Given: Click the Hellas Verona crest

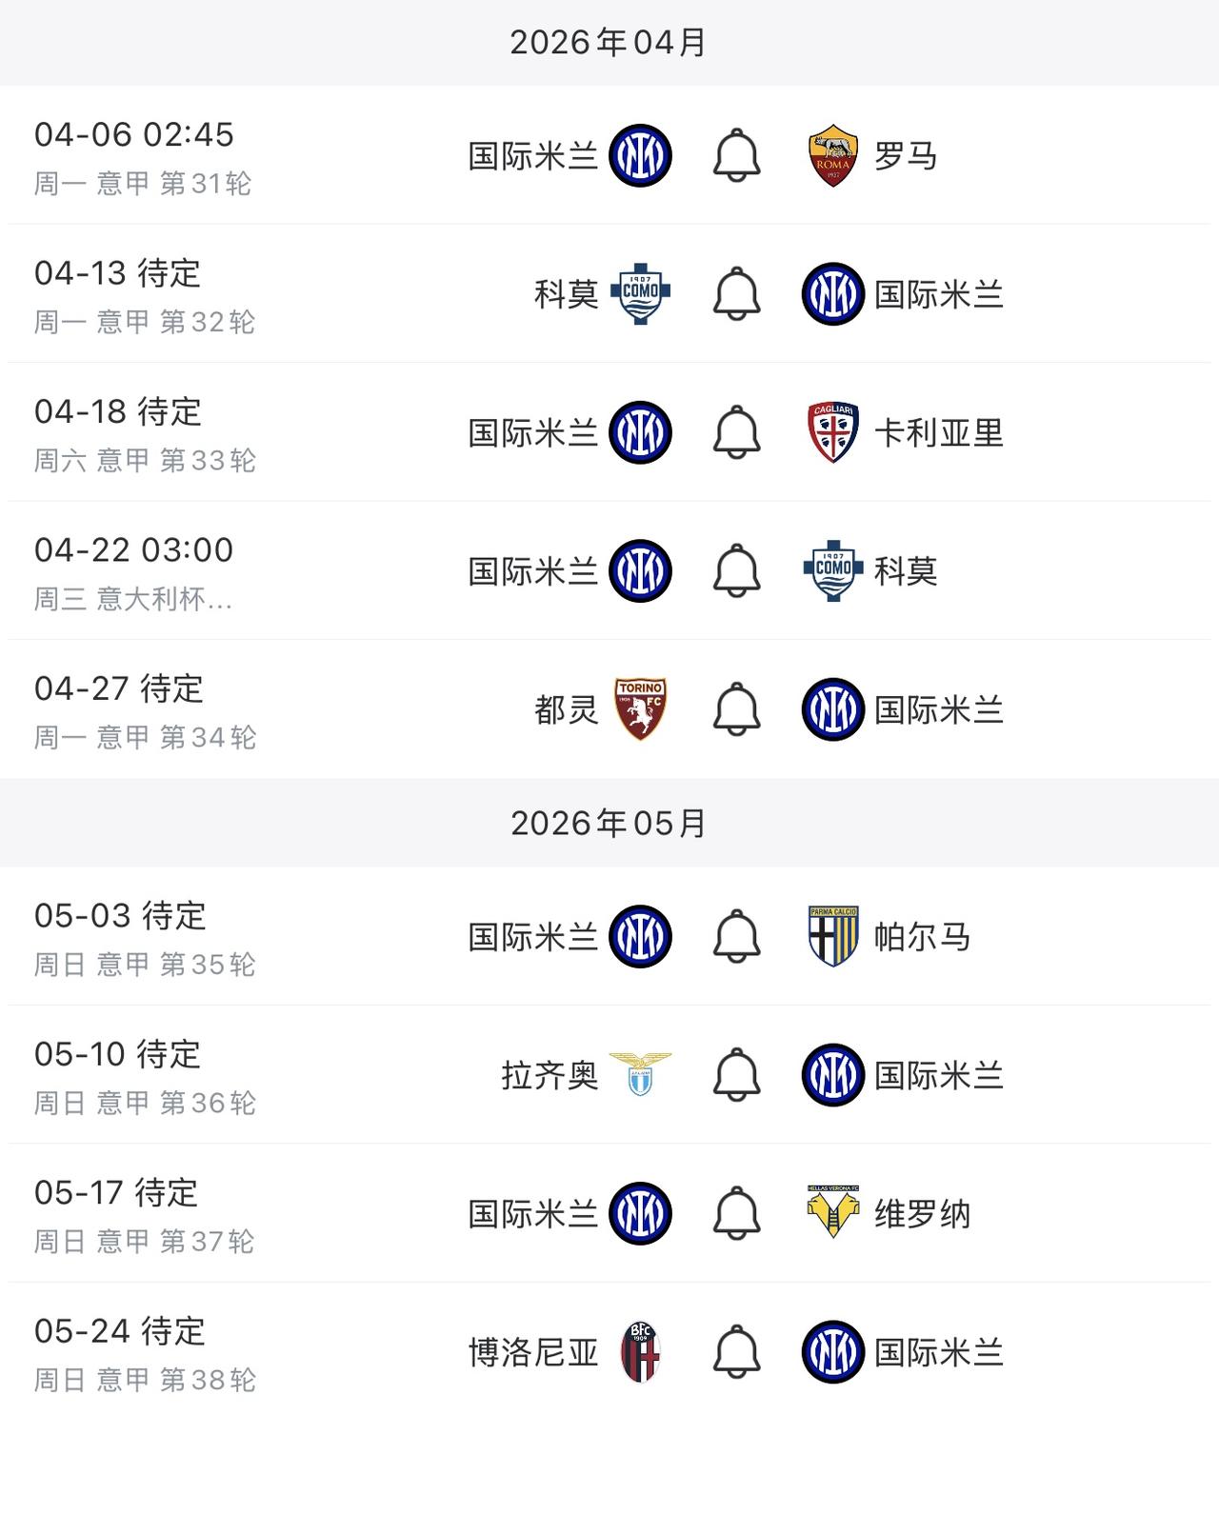Looking at the screenshot, I should (x=832, y=1213).
